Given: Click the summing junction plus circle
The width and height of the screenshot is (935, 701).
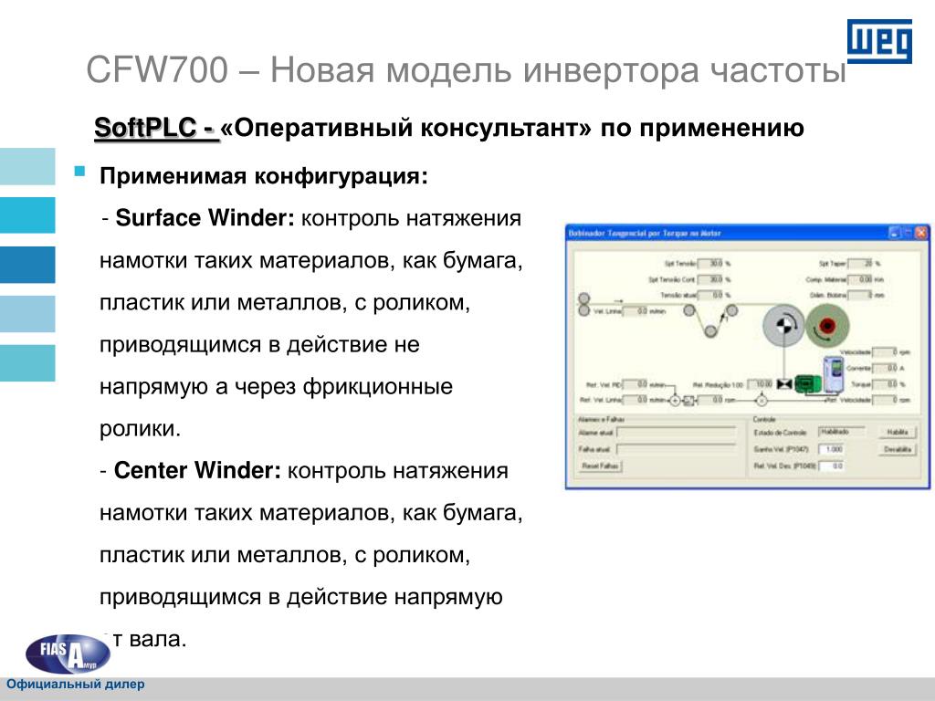Looking at the screenshot, I should tap(675, 401).
